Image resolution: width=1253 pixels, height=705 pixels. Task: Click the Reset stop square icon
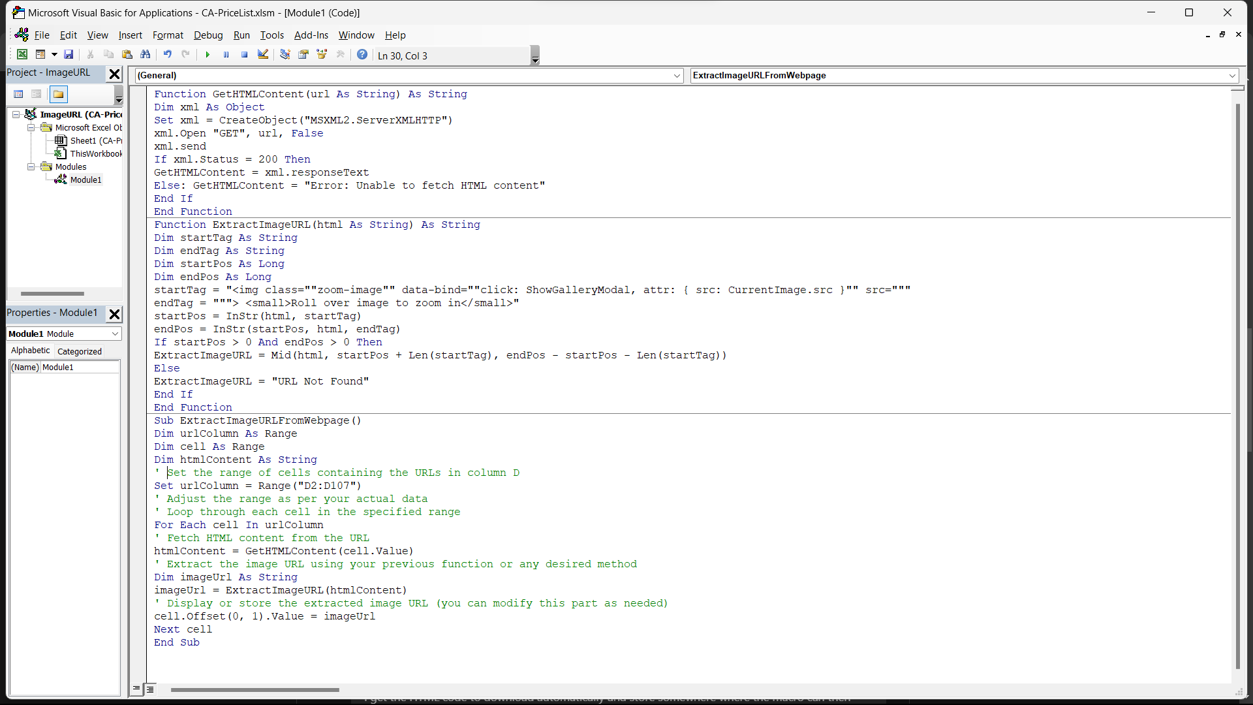point(244,55)
